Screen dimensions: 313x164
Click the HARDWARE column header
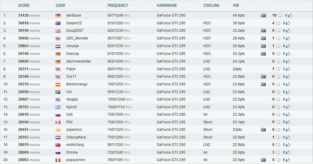167,5
